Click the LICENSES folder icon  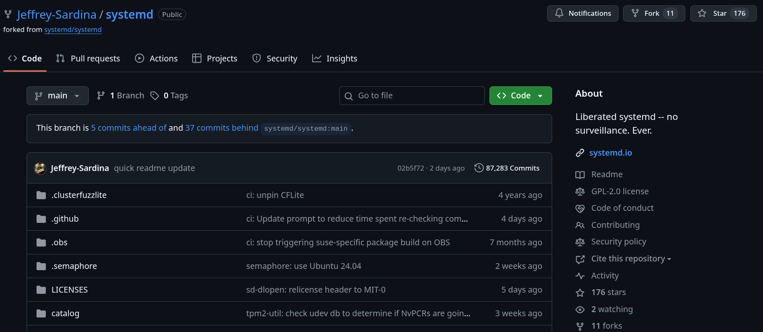coord(41,290)
